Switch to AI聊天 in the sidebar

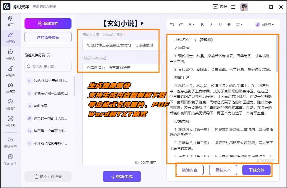pos(10,54)
